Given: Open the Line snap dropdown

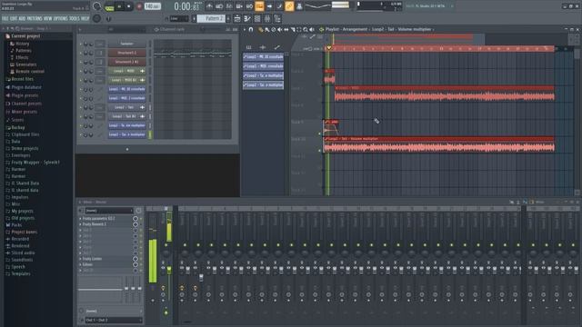Looking at the screenshot, I should click(179, 18).
